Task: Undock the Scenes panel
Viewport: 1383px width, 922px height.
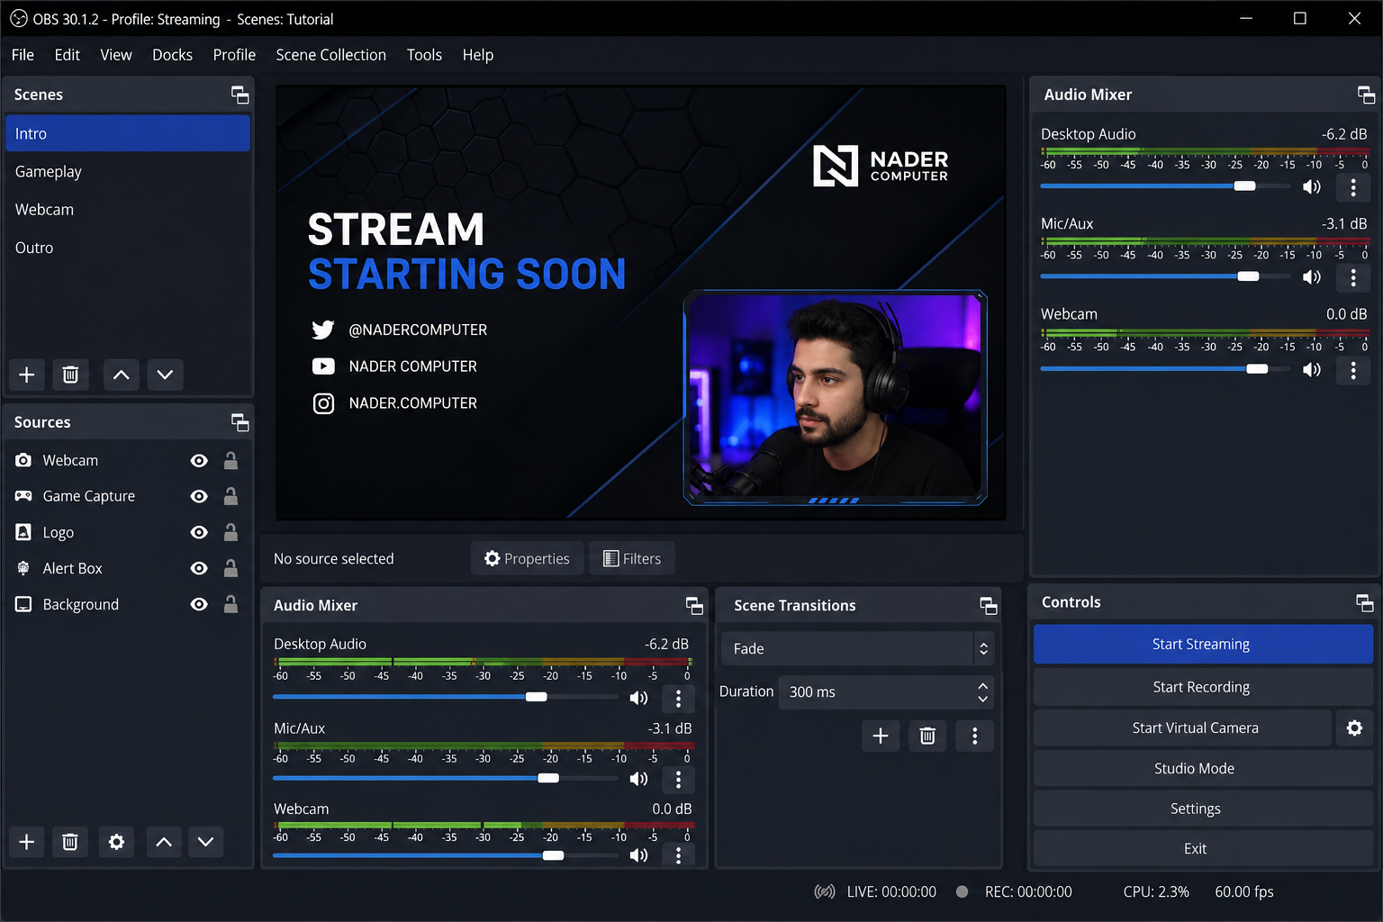Action: [240, 95]
